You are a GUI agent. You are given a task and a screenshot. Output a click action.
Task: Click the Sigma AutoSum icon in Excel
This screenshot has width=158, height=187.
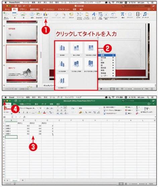coord(137,107)
